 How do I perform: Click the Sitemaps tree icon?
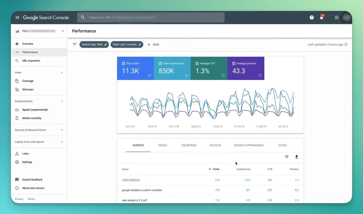tap(17, 89)
